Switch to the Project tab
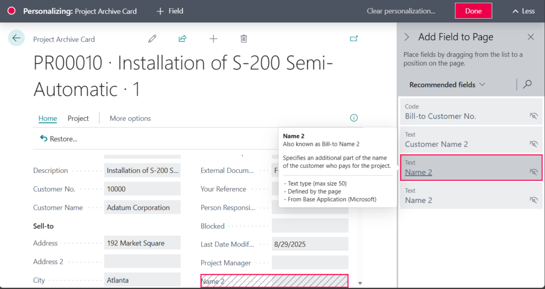Screen dimensions: 545x289 pos(78,118)
